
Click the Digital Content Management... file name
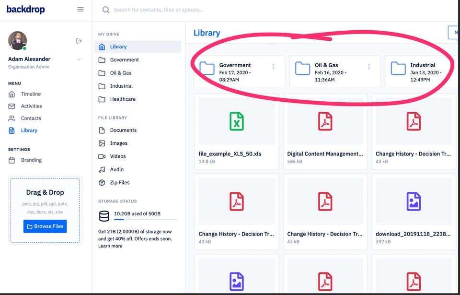click(x=325, y=154)
